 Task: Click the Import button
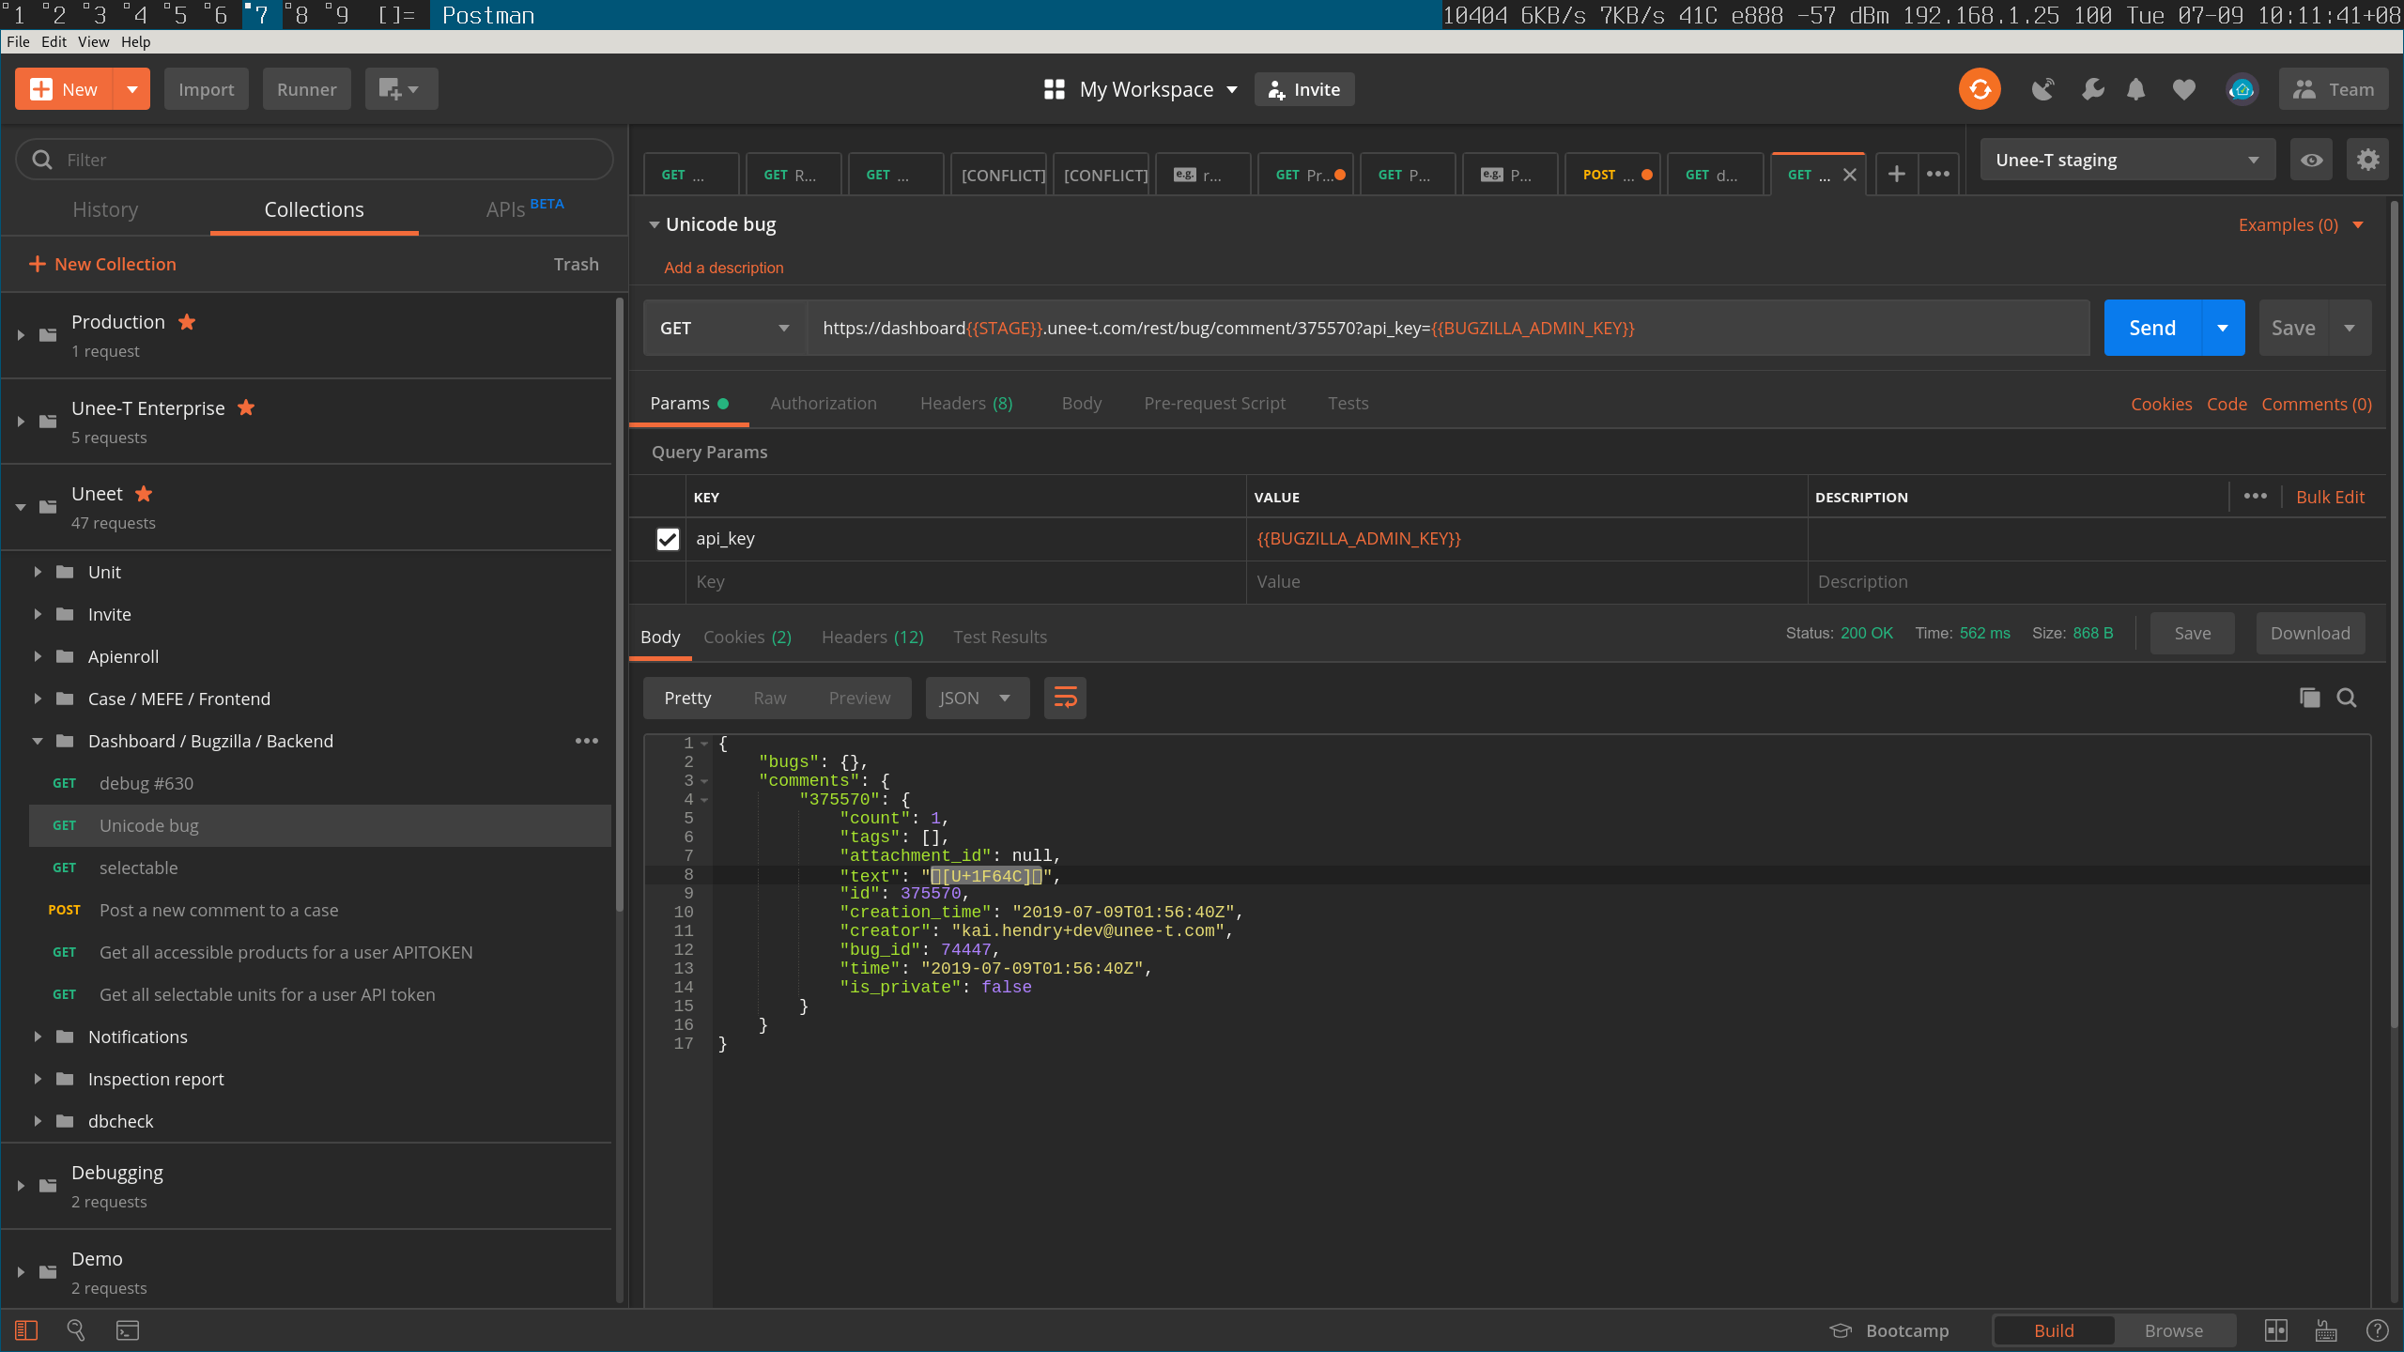pyautogui.click(x=206, y=89)
